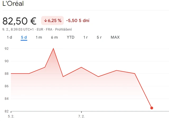Click the down arrow in the percent badge

45,21
